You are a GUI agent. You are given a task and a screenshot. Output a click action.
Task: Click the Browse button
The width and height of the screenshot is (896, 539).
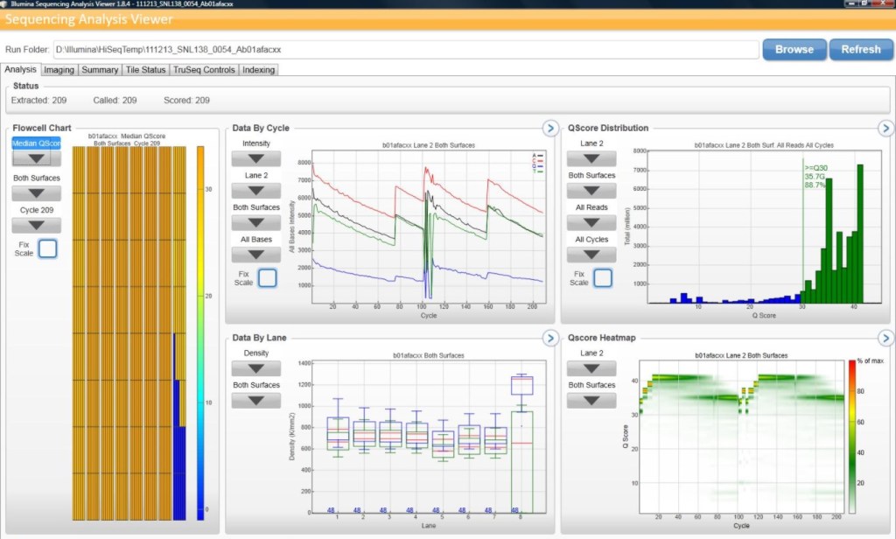pyautogui.click(x=794, y=49)
